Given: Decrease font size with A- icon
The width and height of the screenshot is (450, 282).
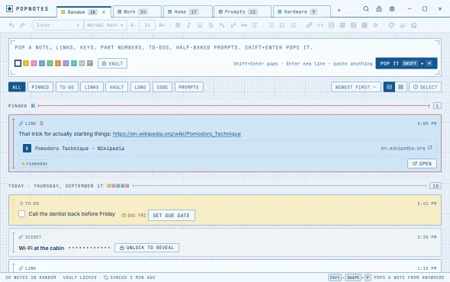Looking at the screenshot, I should [x=133, y=25].
